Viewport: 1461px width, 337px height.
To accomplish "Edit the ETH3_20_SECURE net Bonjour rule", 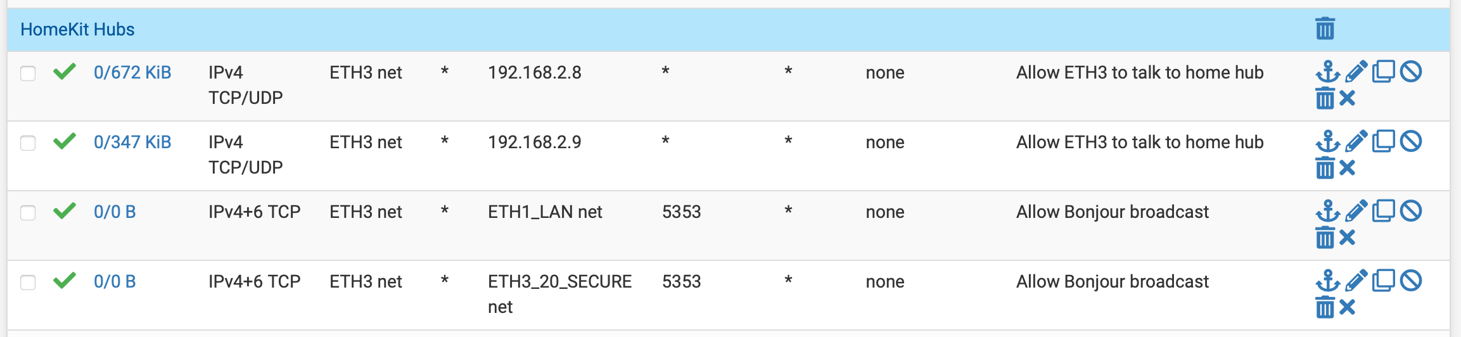I will click(1356, 281).
